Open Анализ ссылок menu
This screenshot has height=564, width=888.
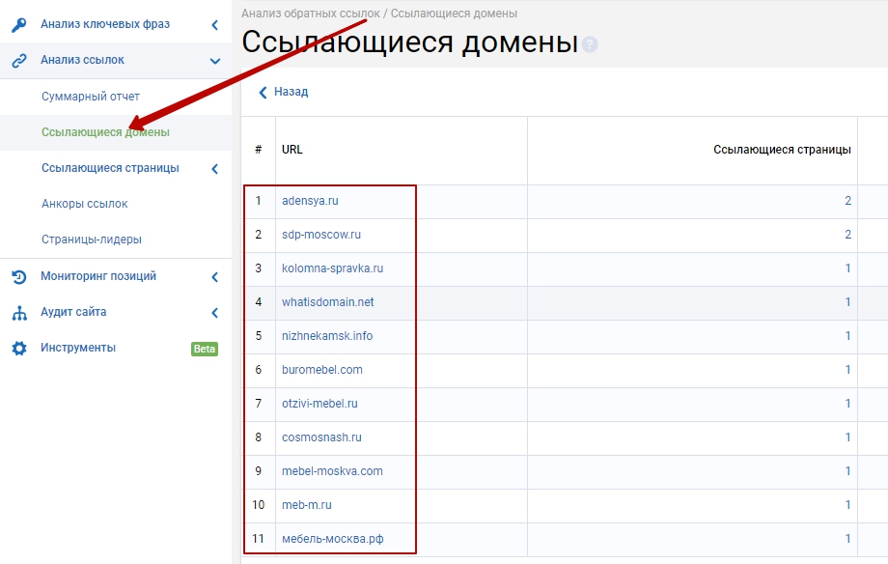[x=82, y=60]
